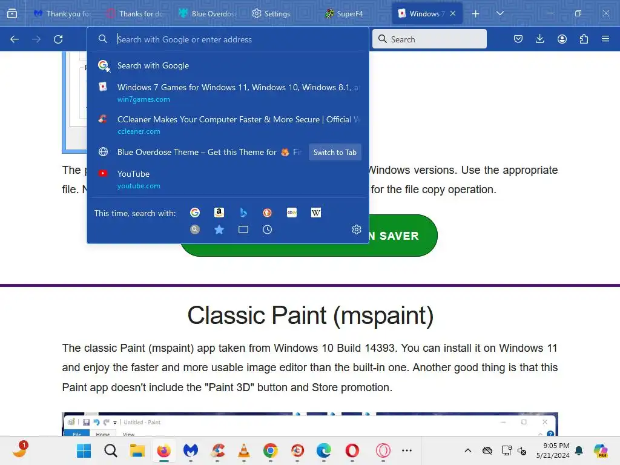The width and height of the screenshot is (620, 465).
Task: Search this time with DuckDuckGo icon
Action: coord(267,213)
